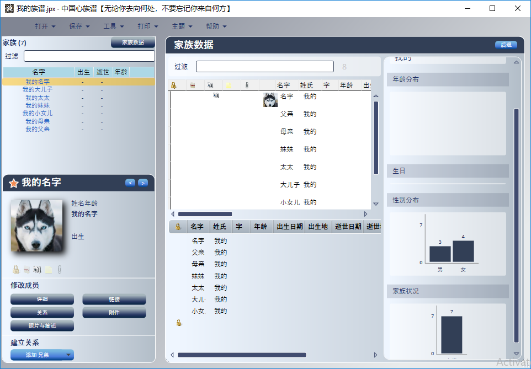Click the lock icon below the lower table rows

pyautogui.click(x=179, y=323)
